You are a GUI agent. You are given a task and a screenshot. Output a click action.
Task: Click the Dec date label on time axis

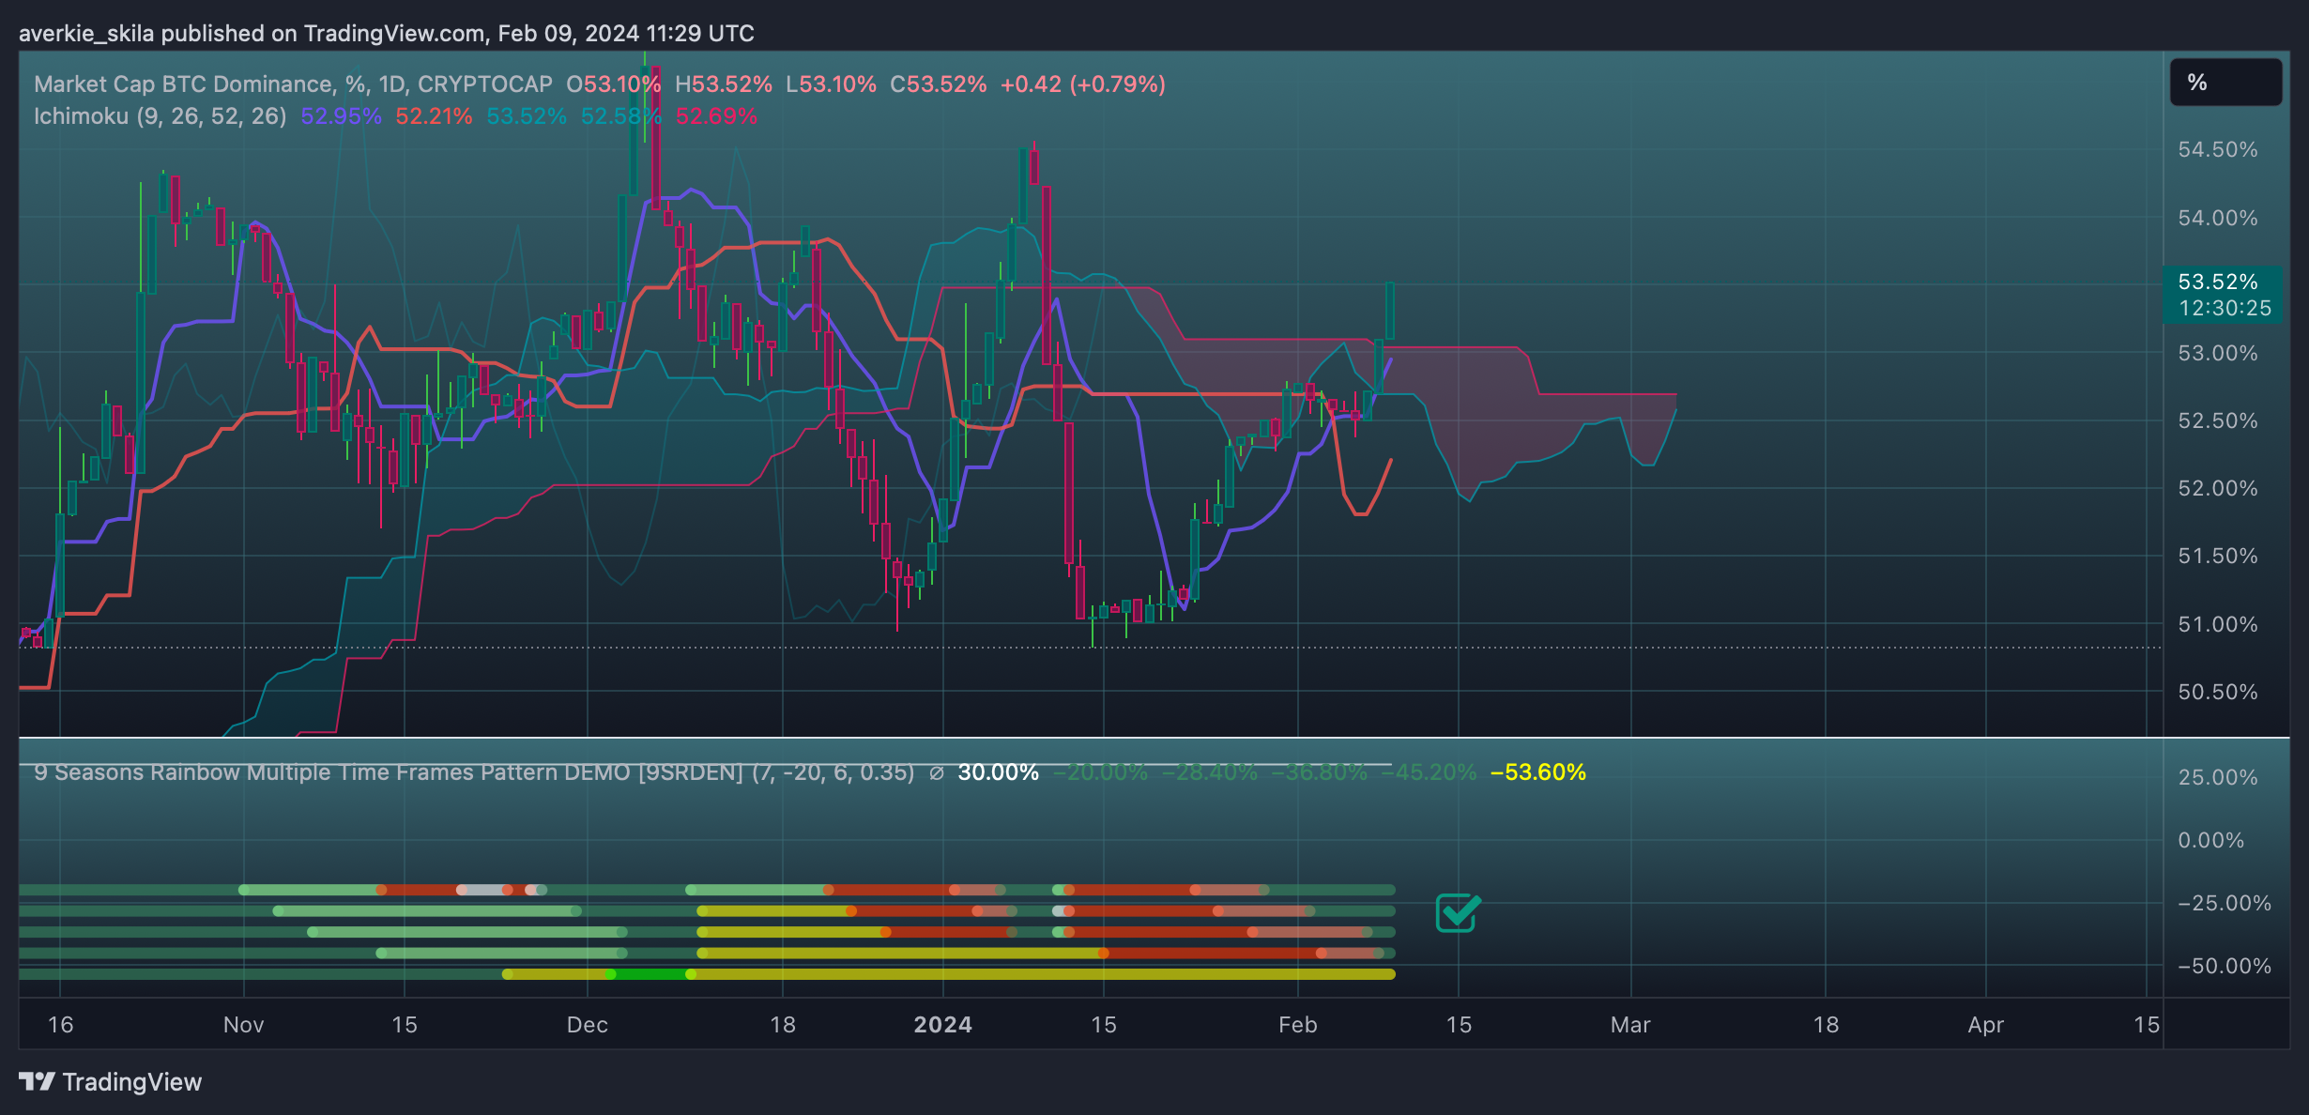[x=588, y=1024]
